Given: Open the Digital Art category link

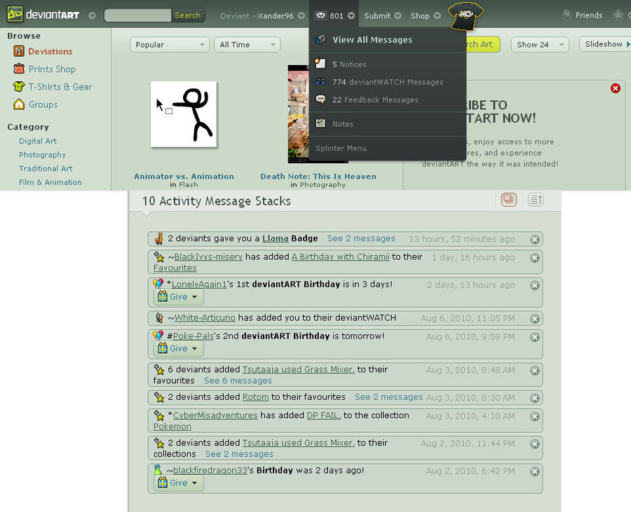Looking at the screenshot, I should tap(38, 141).
